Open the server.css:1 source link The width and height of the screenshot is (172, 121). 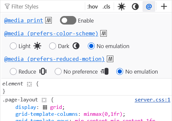[x=152, y=100]
